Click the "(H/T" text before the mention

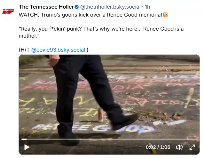[24, 50]
